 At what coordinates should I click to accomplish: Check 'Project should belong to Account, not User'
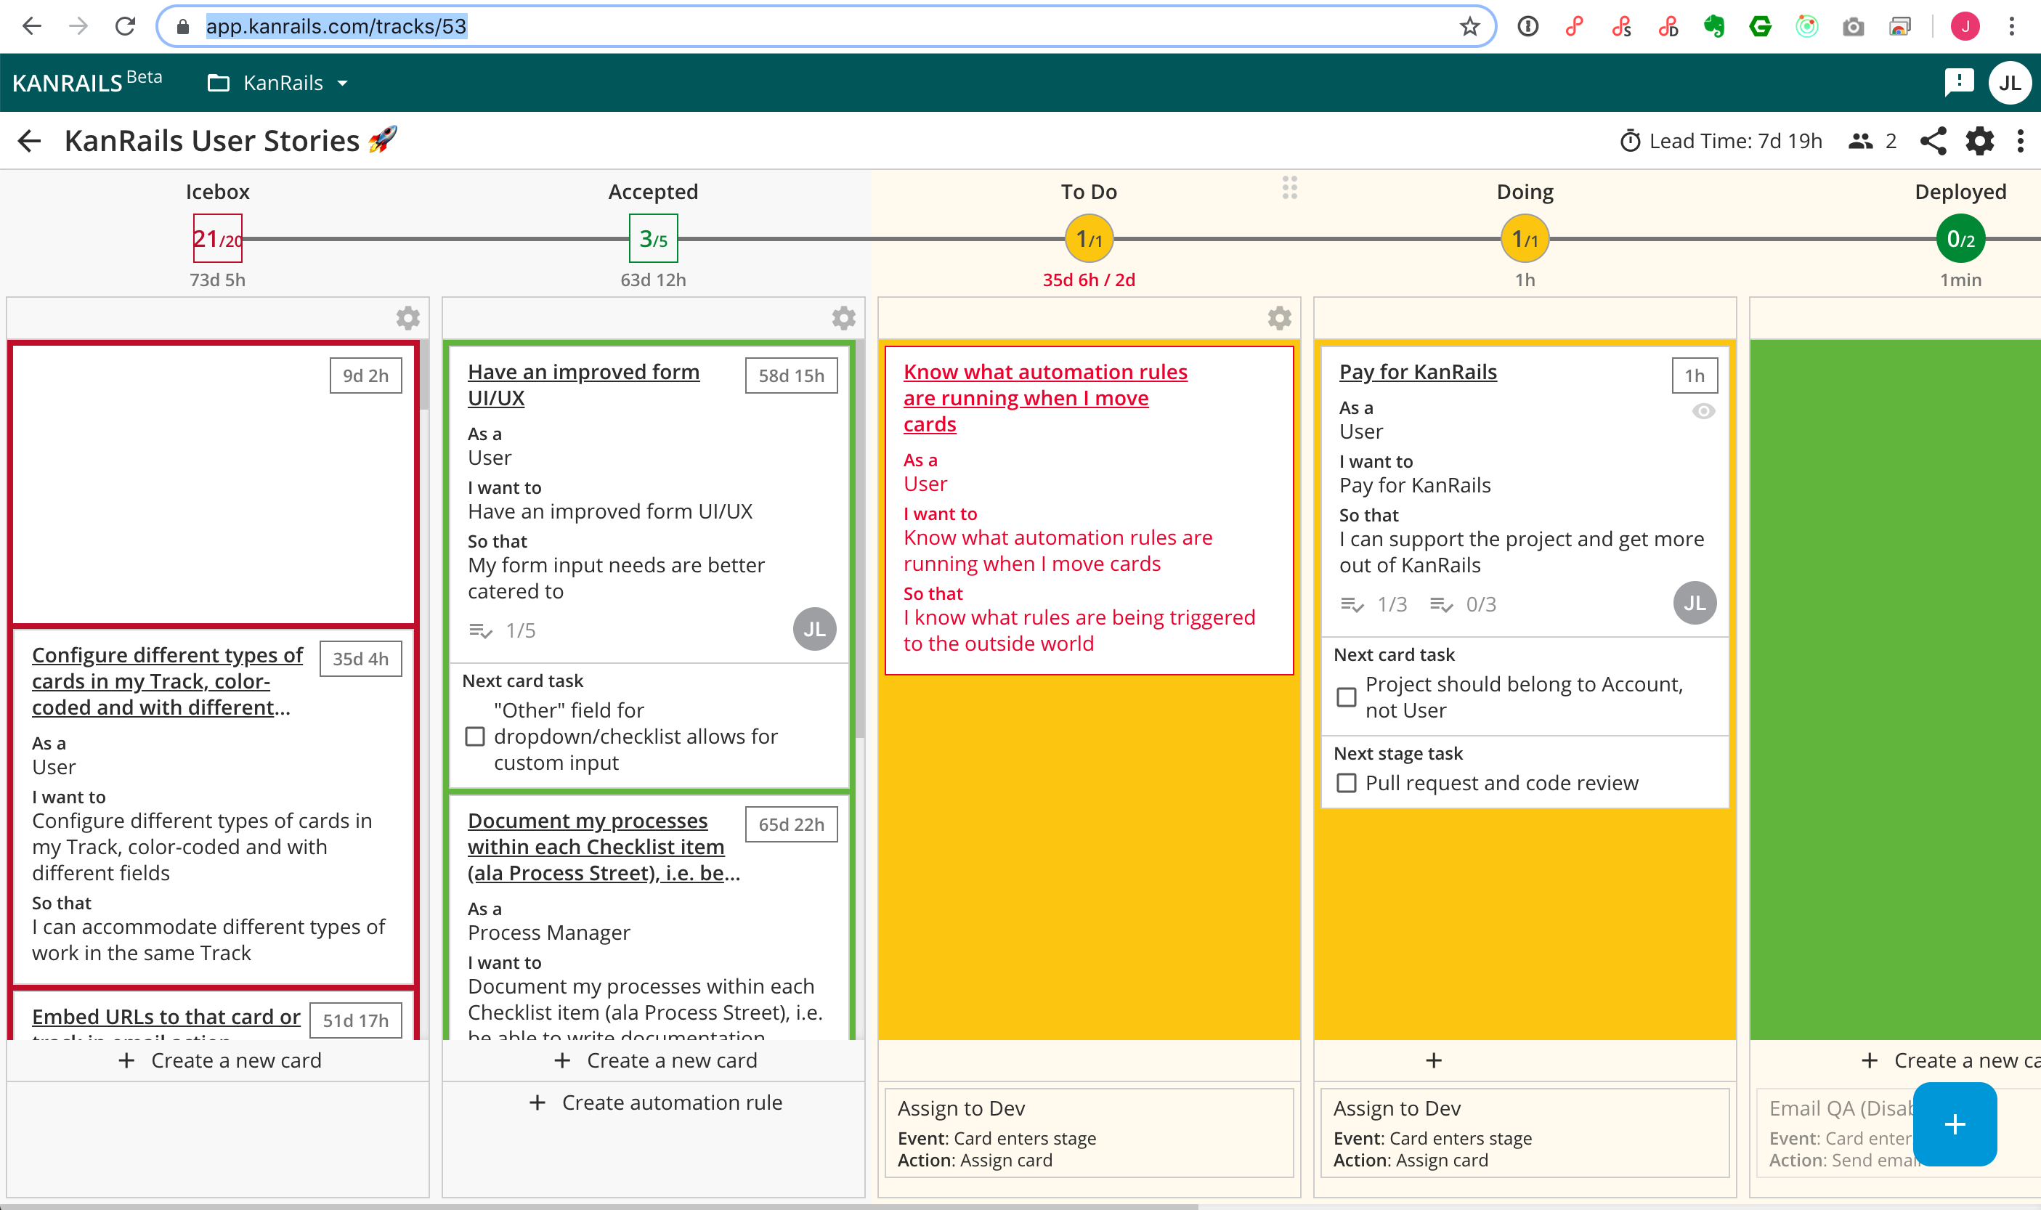[x=1346, y=697]
